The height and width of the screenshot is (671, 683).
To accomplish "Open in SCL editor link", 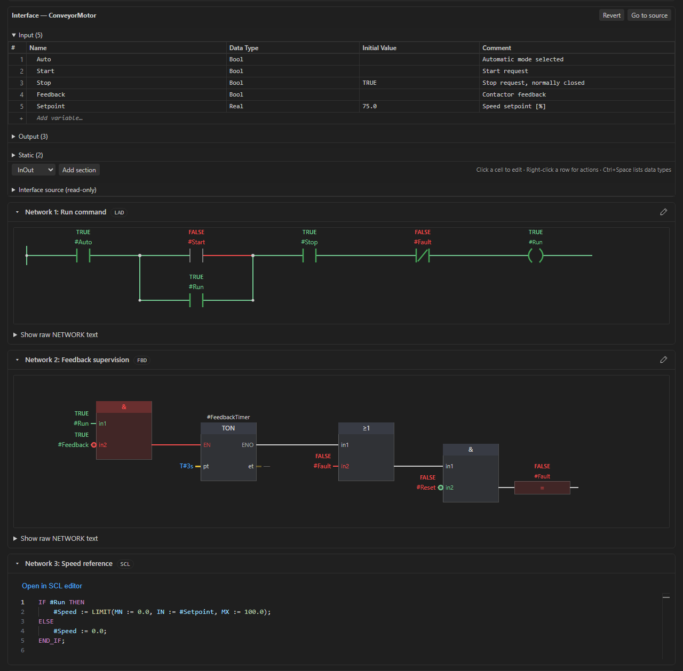I will [x=52, y=586].
